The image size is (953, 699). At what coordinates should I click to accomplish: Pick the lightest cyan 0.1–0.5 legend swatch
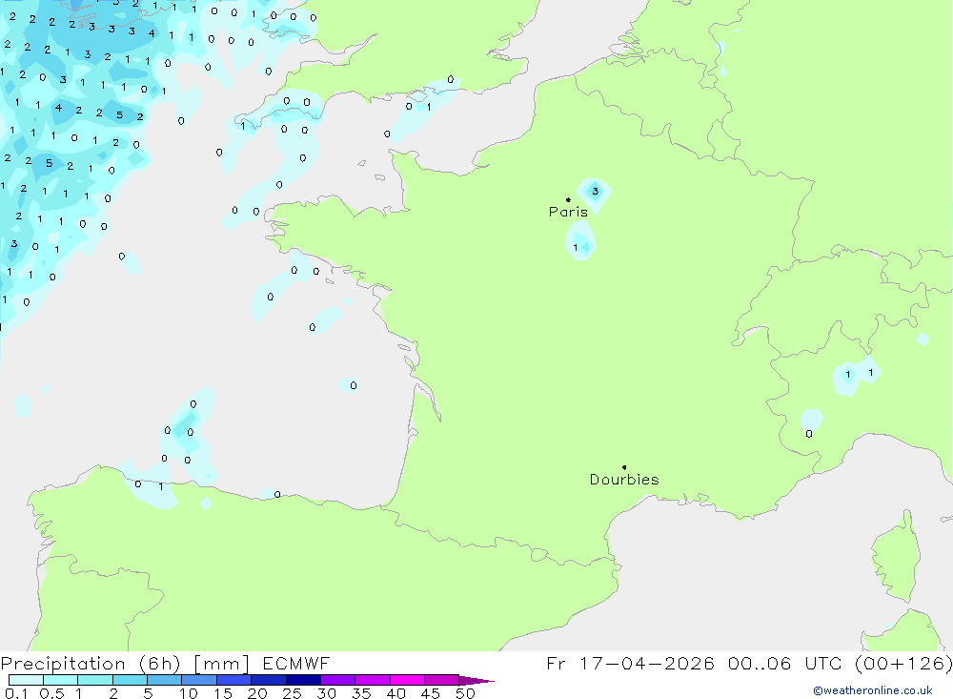click(x=26, y=680)
